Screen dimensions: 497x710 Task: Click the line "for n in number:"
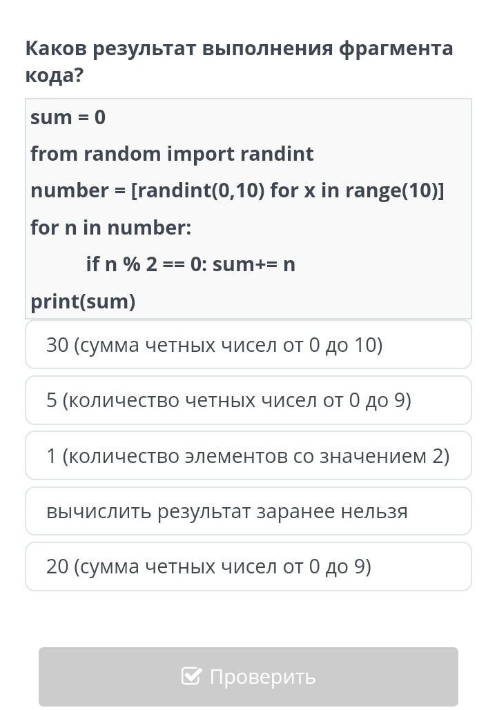(x=110, y=227)
